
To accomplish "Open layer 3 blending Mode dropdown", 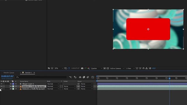I will tap(53, 89).
